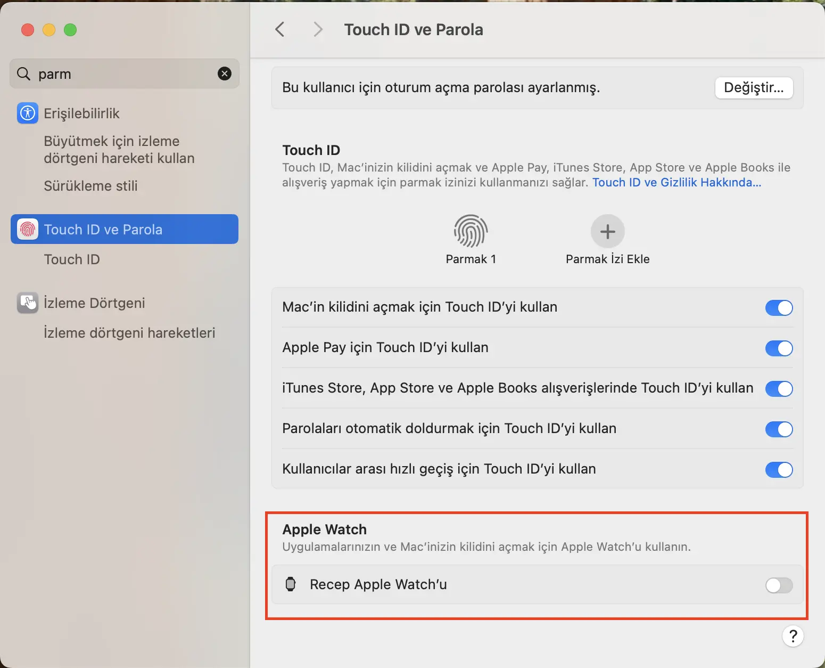
Task: Disable Apple Pay için Touch ID switch
Action: pos(779,348)
